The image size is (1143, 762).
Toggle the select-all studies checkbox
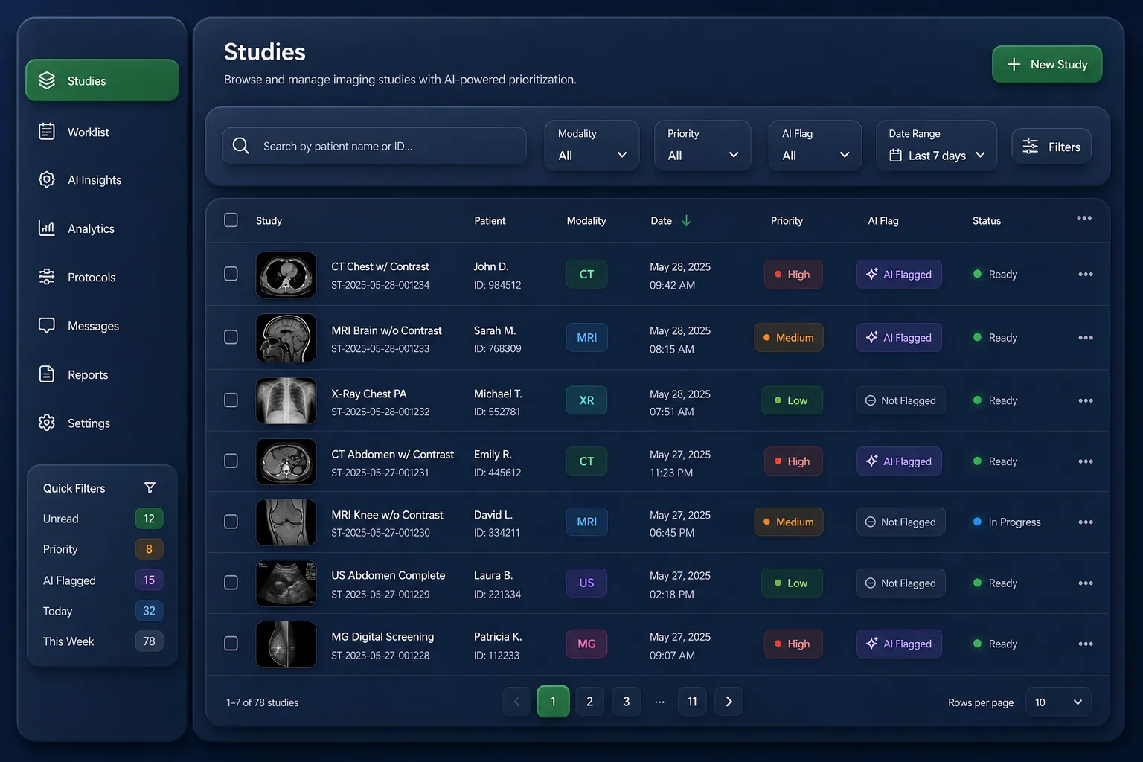tap(231, 220)
